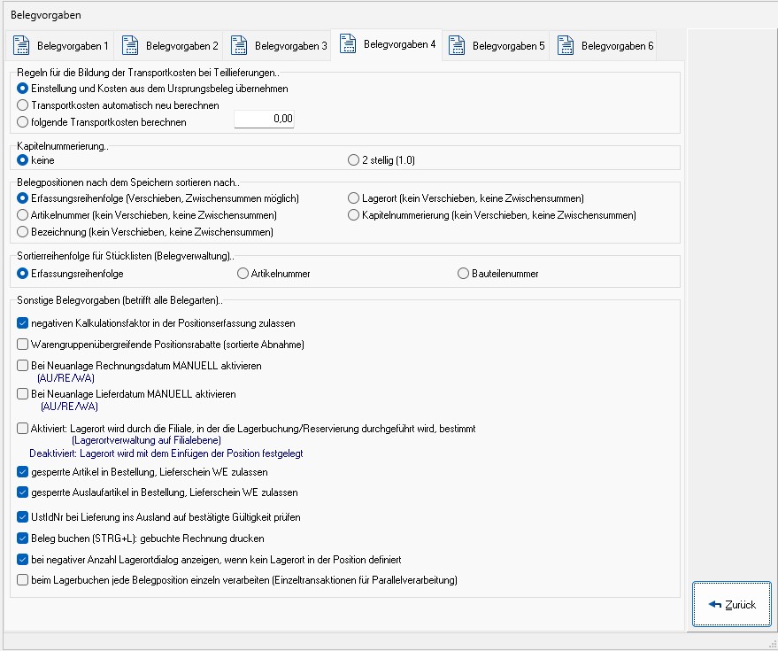Choose Bauteilenummer for Stücklisten sorting
The height and width of the screenshot is (651, 778).
coord(497,274)
